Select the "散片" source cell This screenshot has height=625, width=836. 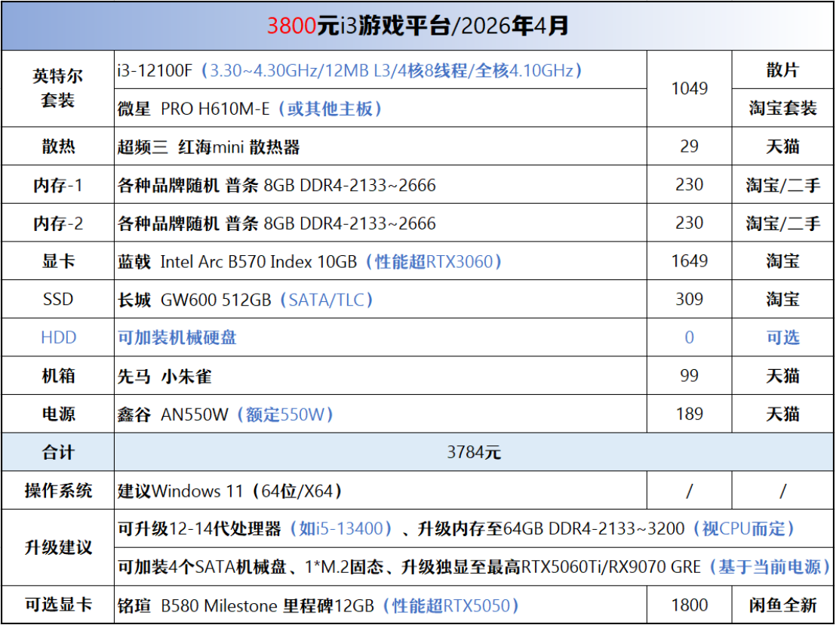(x=782, y=70)
